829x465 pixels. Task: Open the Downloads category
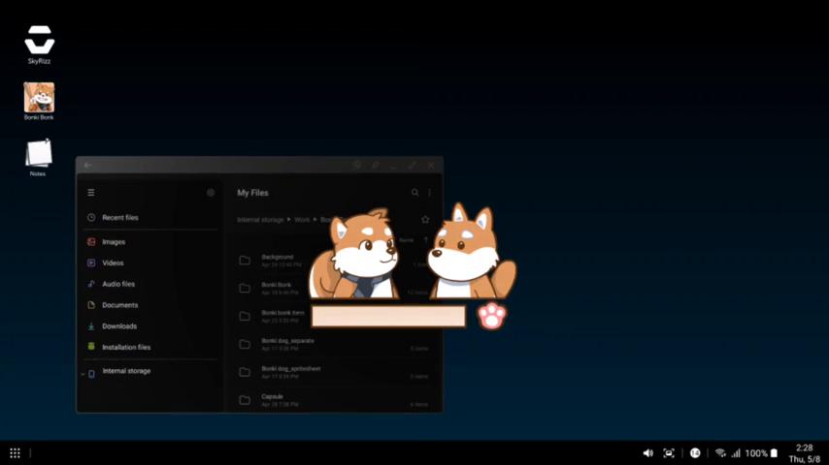[x=119, y=326]
